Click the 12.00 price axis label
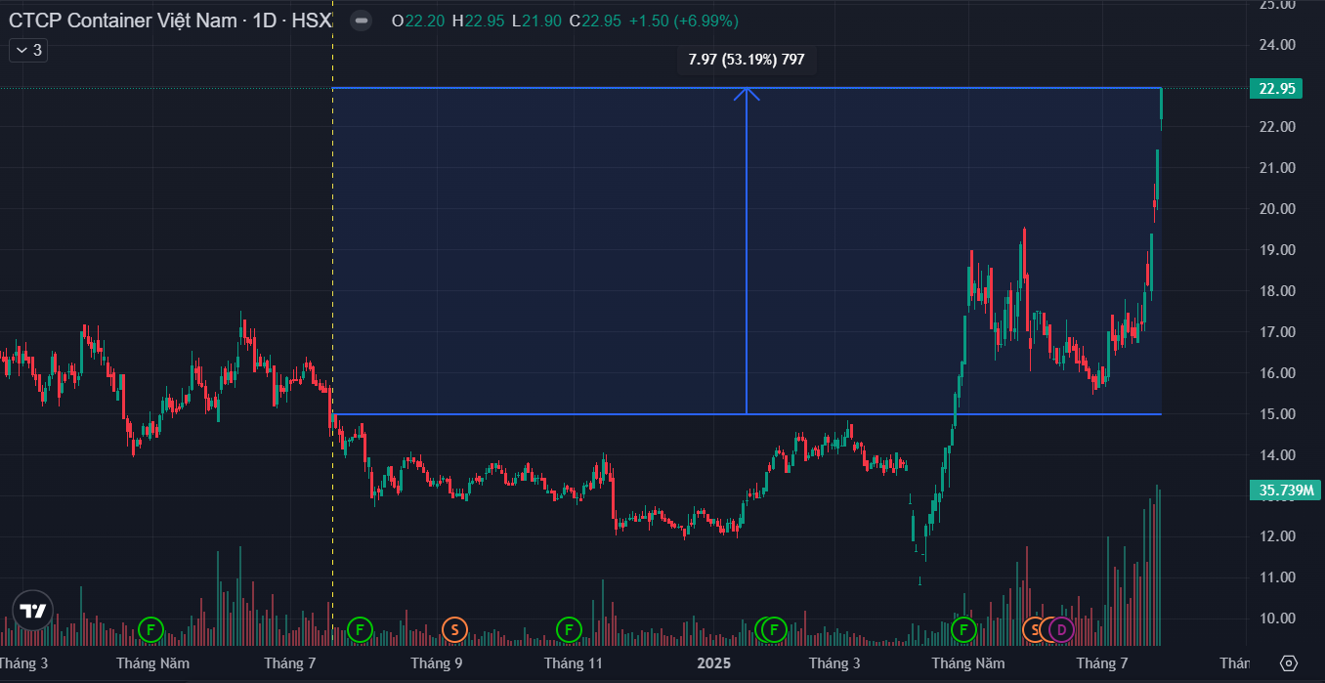 [x=1277, y=536]
